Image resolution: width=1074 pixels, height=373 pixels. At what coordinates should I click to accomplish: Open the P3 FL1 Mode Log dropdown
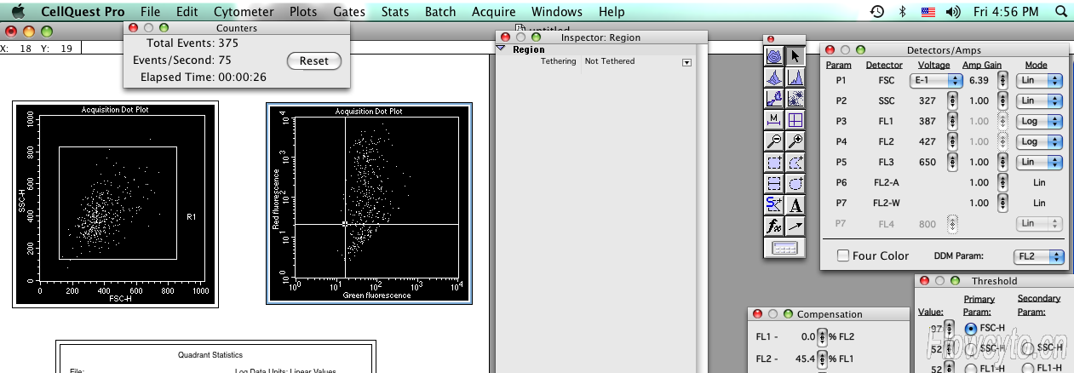[x=1041, y=121]
